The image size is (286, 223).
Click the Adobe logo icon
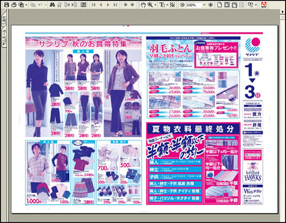pos(264,5)
